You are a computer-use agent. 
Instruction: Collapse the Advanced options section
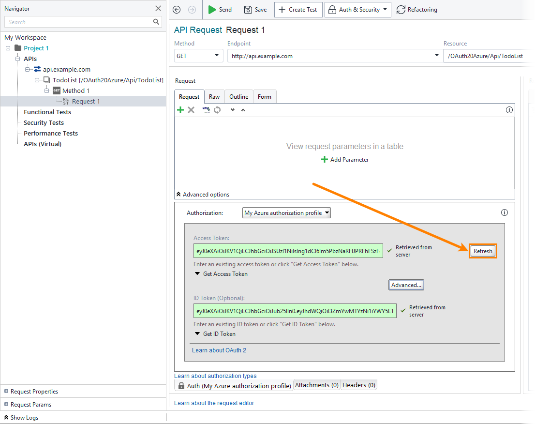pyautogui.click(x=203, y=195)
